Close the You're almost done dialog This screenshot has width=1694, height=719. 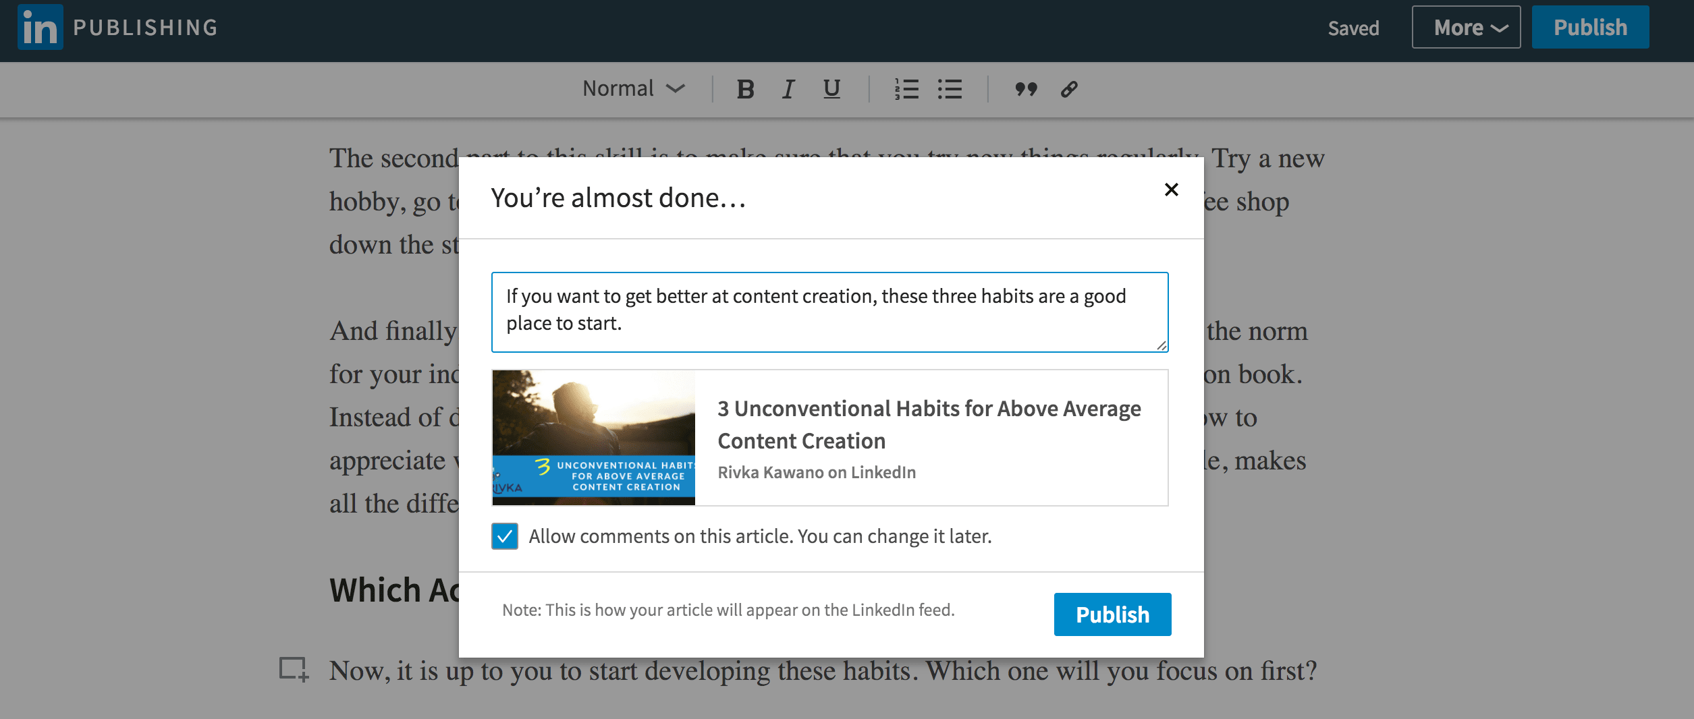[1171, 190]
